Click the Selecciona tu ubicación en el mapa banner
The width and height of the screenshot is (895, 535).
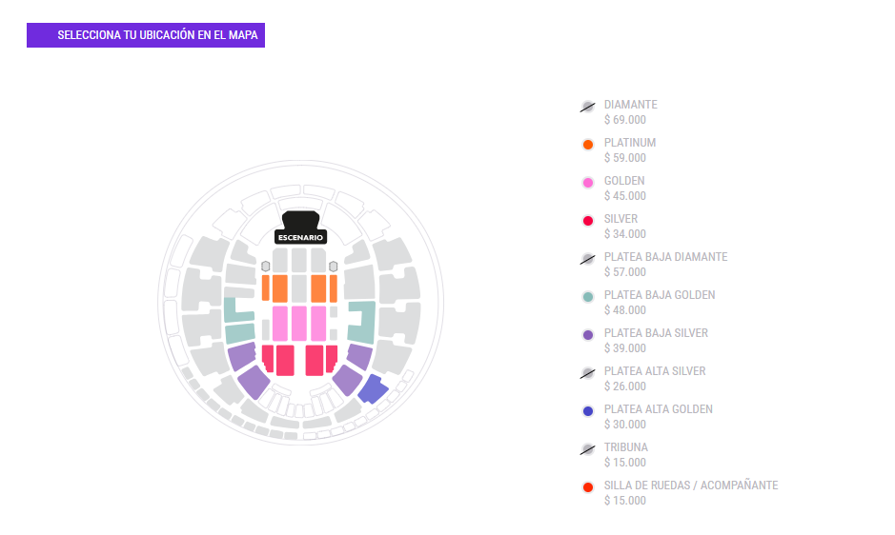point(146,35)
